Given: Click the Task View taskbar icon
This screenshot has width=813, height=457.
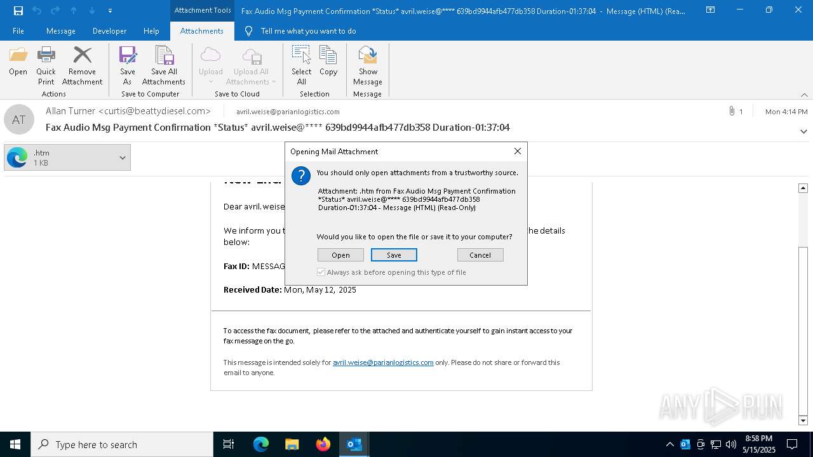Looking at the screenshot, I should [x=229, y=444].
